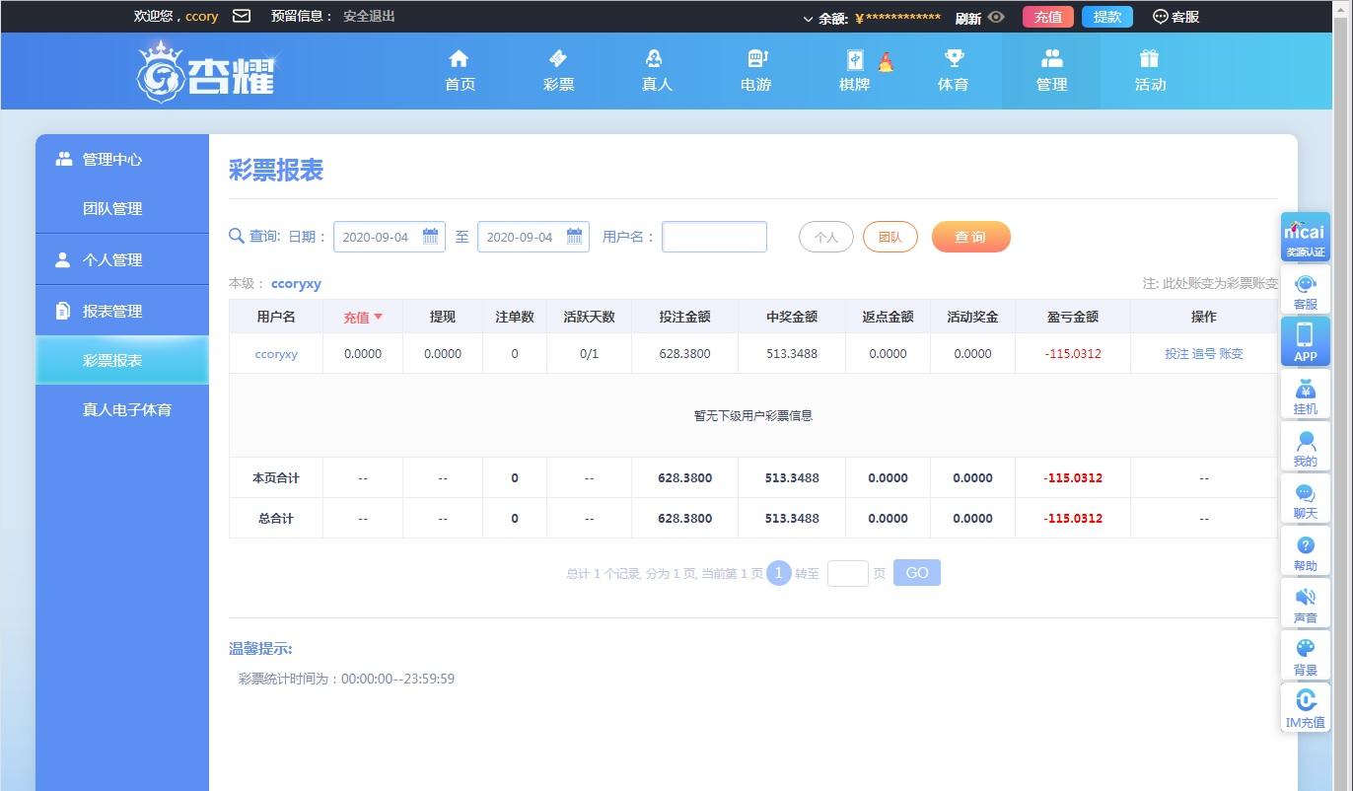This screenshot has width=1353, height=791.
Task: Toggle the 声音 sound icon
Action: (x=1305, y=603)
